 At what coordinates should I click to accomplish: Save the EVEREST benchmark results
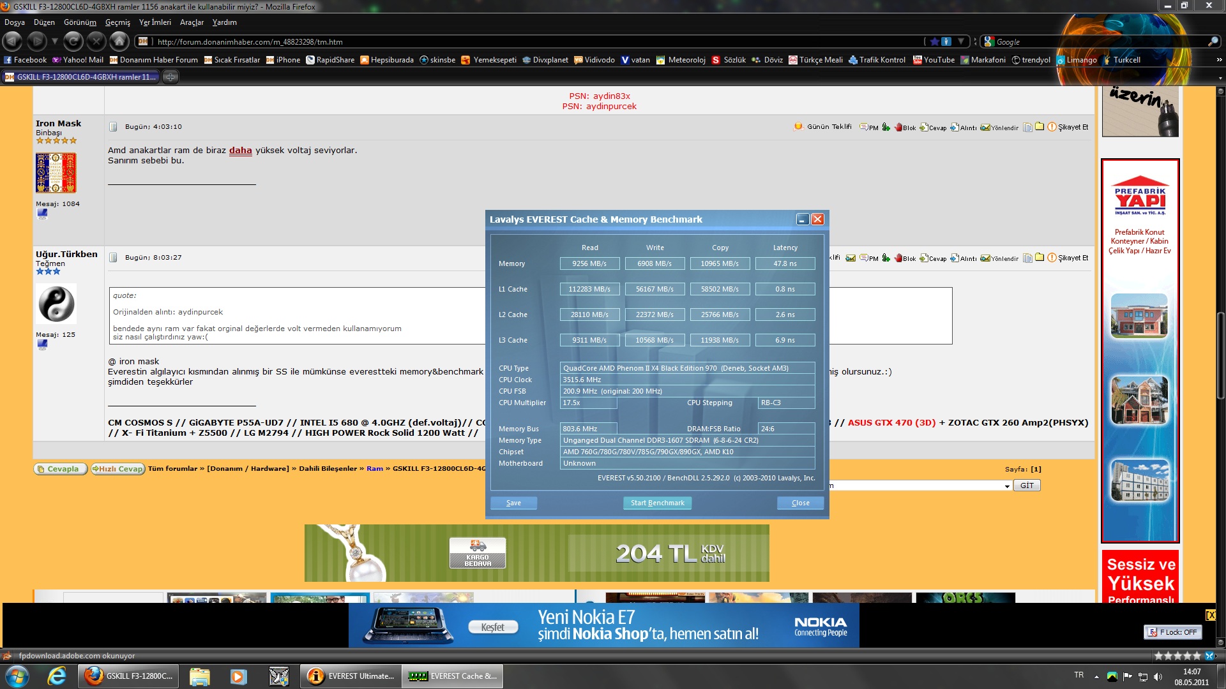point(513,503)
